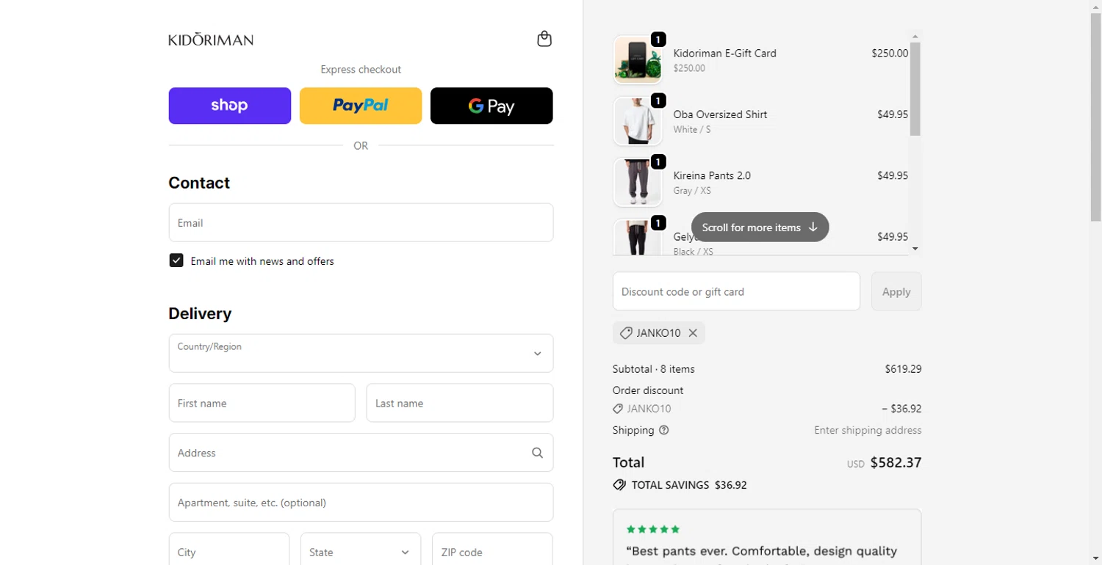Pay with Shop Pay express button
Screen dimensions: 1102x565
pyautogui.click(x=230, y=106)
